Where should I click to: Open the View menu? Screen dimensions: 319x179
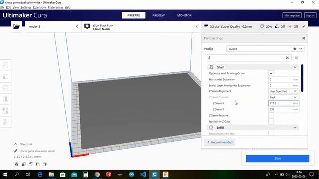coord(16,7)
